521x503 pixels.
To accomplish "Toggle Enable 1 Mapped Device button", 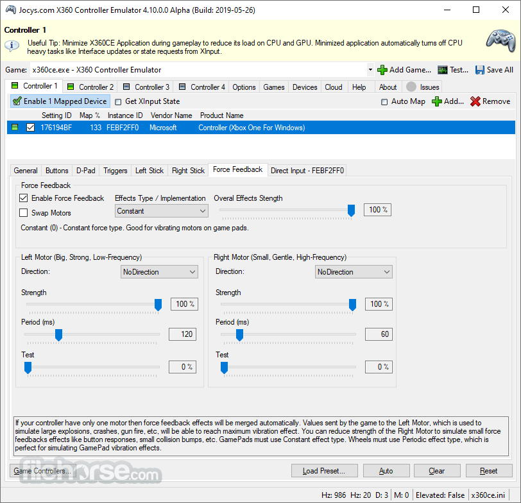I will [x=60, y=101].
